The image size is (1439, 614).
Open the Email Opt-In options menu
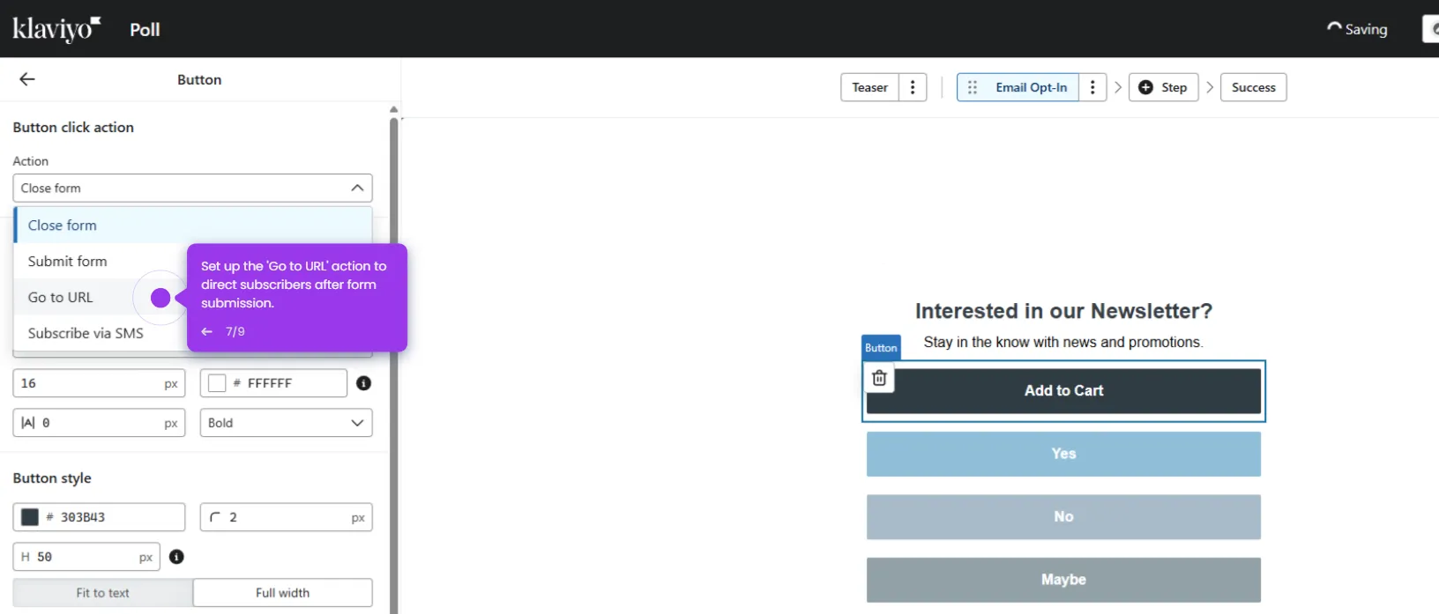(x=1092, y=87)
